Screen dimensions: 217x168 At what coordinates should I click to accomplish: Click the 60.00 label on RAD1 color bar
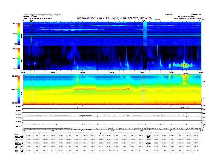15,48
